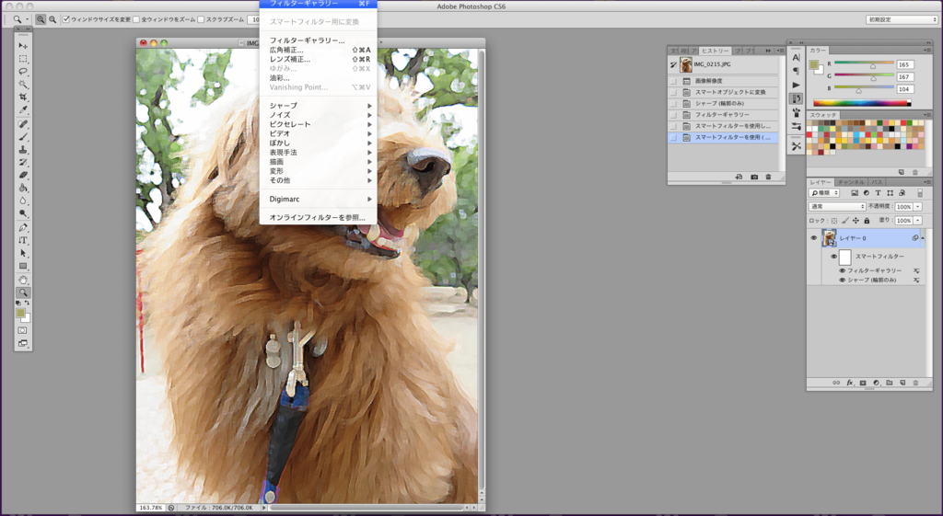The height and width of the screenshot is (516, 943).
Task: Toggle スマートフィルター visibility eye
Action: tap(833, 257)
